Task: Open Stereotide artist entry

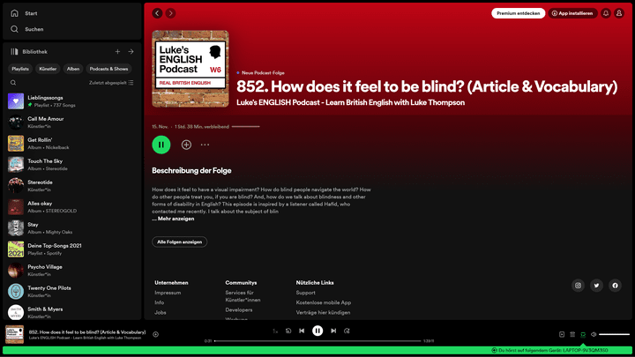Action: tap(72, 186)
